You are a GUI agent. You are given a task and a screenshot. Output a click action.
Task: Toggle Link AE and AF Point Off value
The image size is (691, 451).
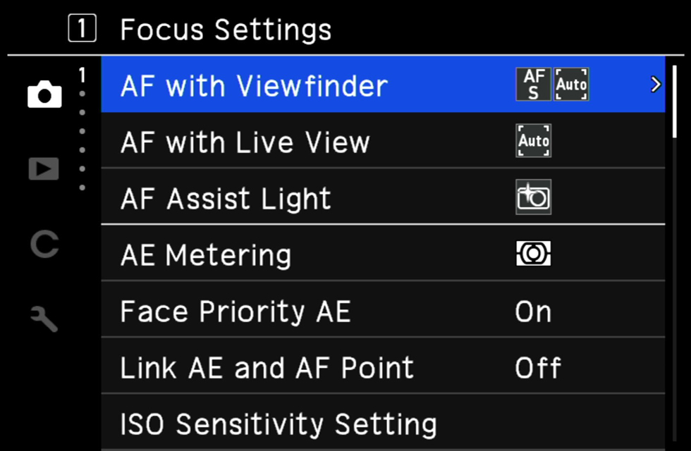538,368
